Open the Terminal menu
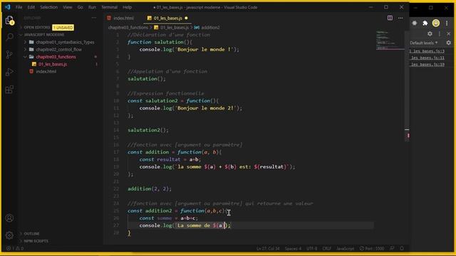456x256 pixels. (109, 7)
